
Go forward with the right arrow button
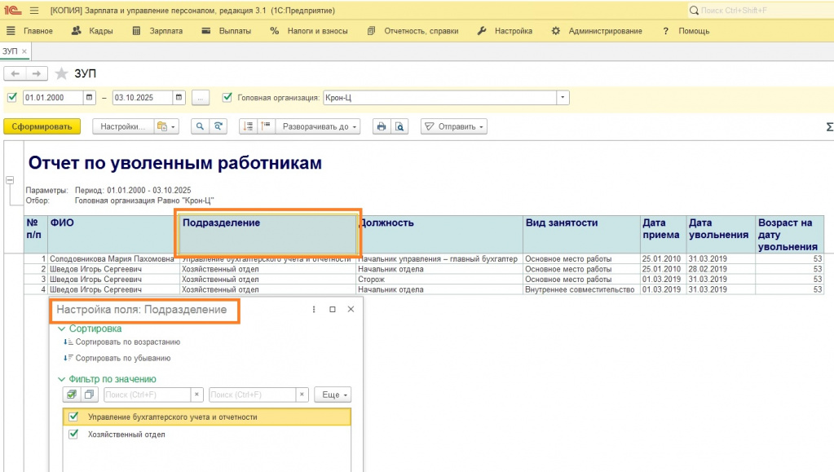click(x=37, y=73)
